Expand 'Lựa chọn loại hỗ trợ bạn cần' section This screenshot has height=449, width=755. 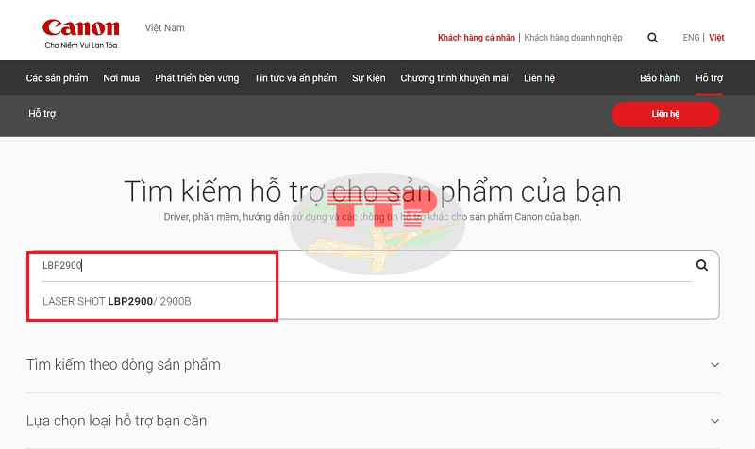pyautogui.click(x=373, y=421)
